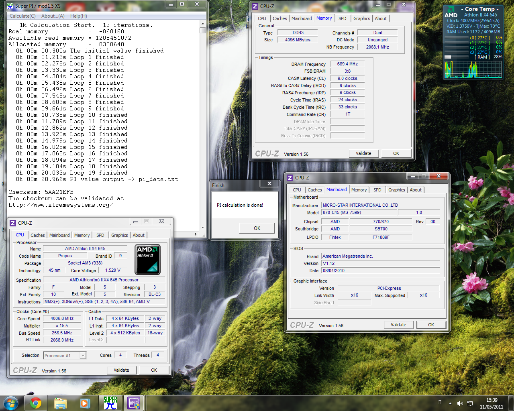Image resolution: width=514 pixels, height=411 pixels.
Task: Select CPU tab in Mainboard CPU-Z window
Action: (x=297, y=190)
